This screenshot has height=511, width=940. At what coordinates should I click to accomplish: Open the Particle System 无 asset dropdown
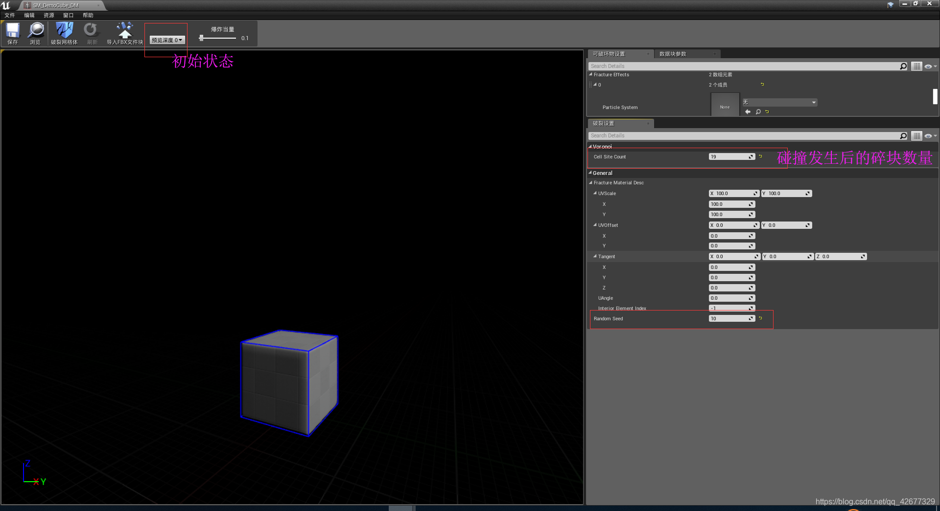(779, 102)
